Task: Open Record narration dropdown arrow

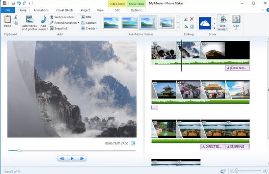Action: (x=78, y=23)
